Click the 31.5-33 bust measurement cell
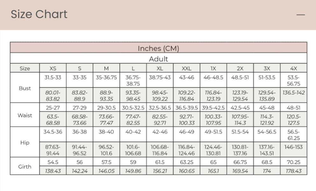 tap(53, 77)
